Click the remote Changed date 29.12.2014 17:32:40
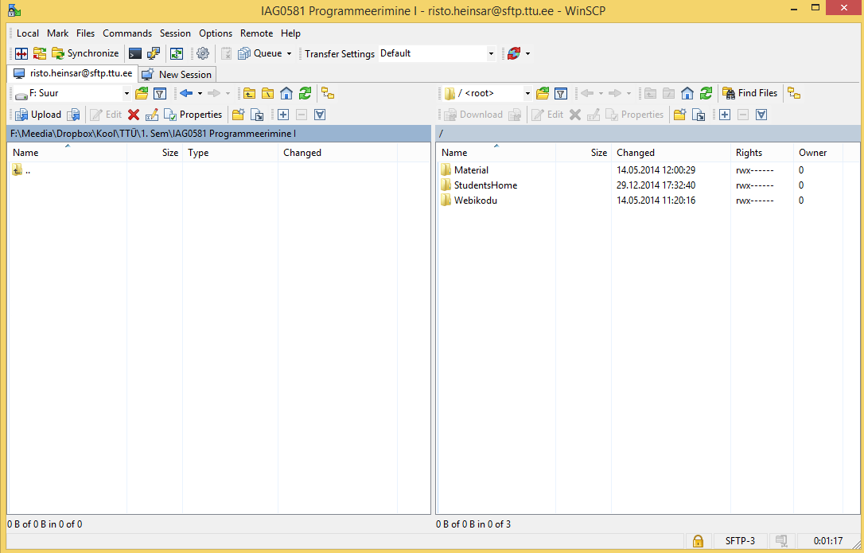This screenshot has width=864, height=553. click(x=656, y=185)
